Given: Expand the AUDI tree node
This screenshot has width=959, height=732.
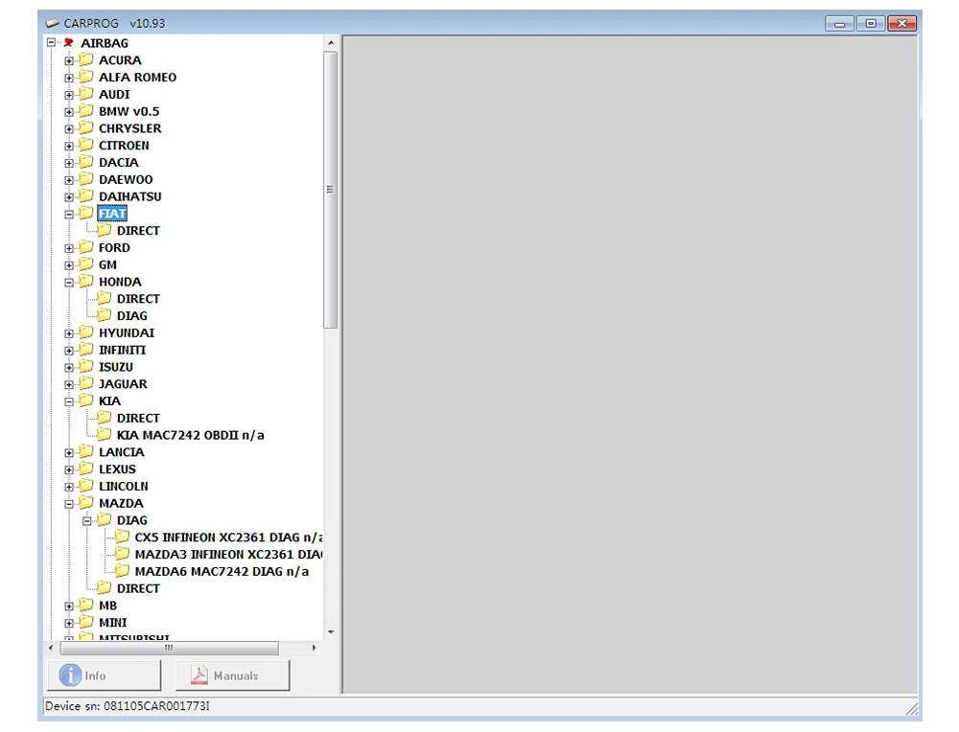Looking at the screenshot, I should pos(69,95).
